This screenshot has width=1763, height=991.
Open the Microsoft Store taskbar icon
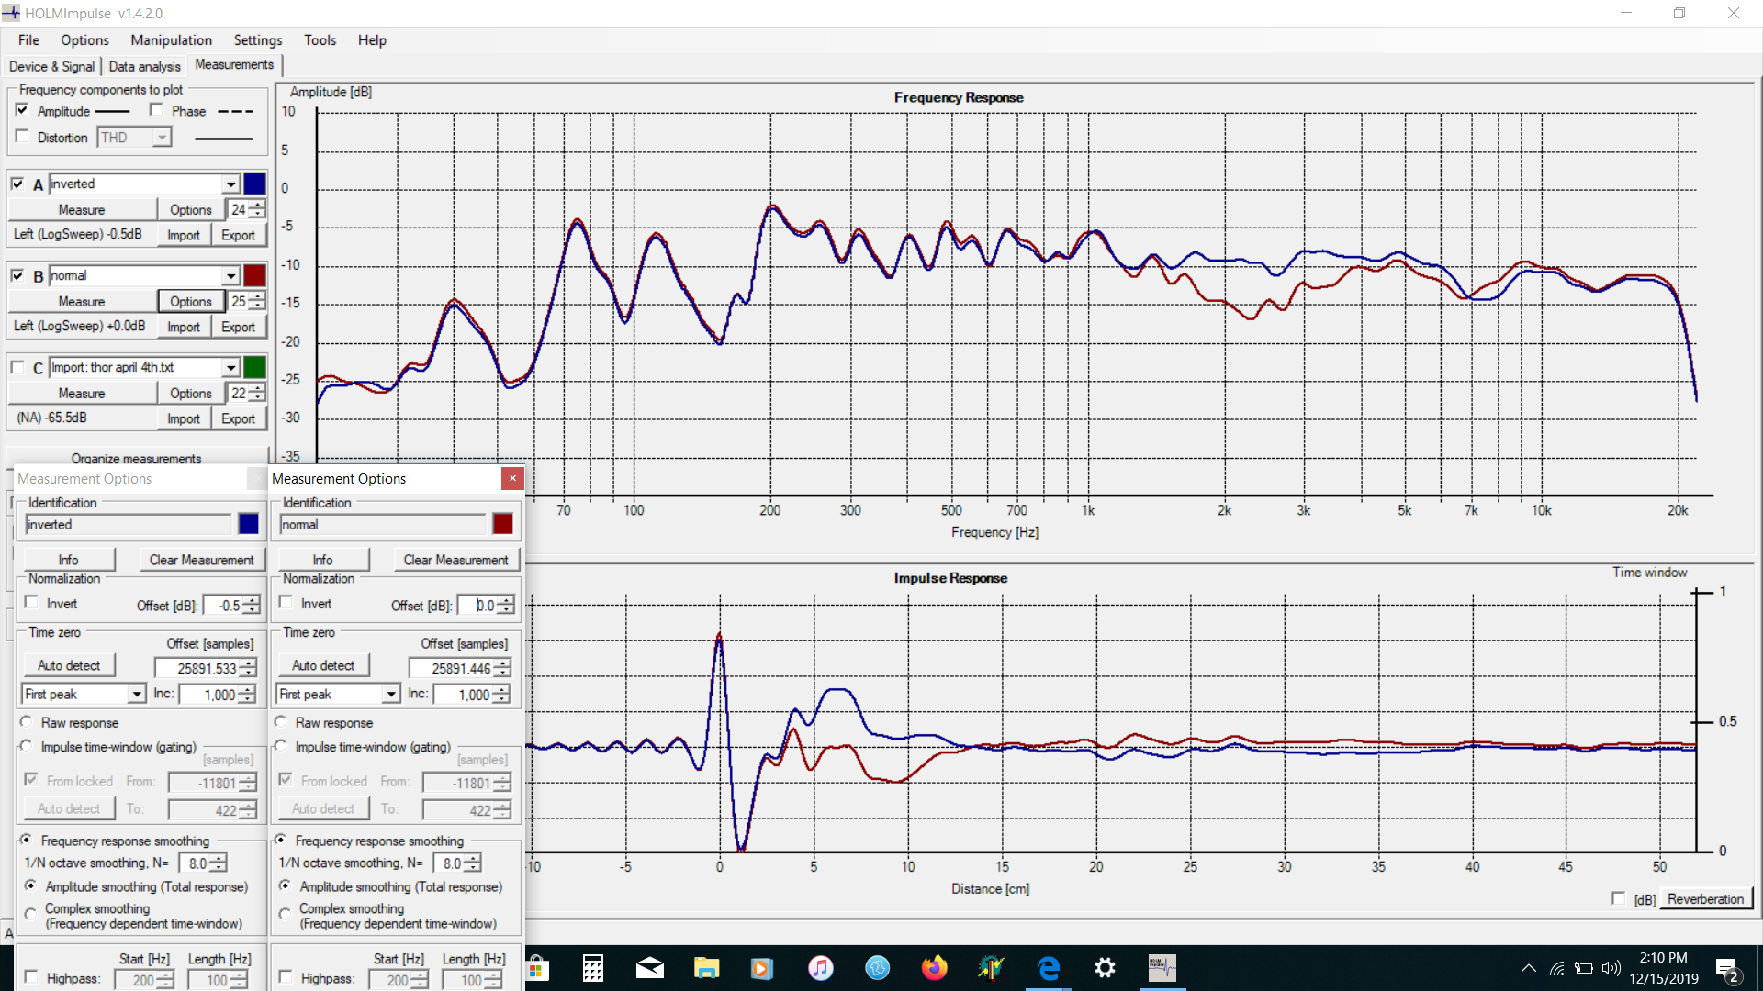pyautogui.click(x=537, y=968)
